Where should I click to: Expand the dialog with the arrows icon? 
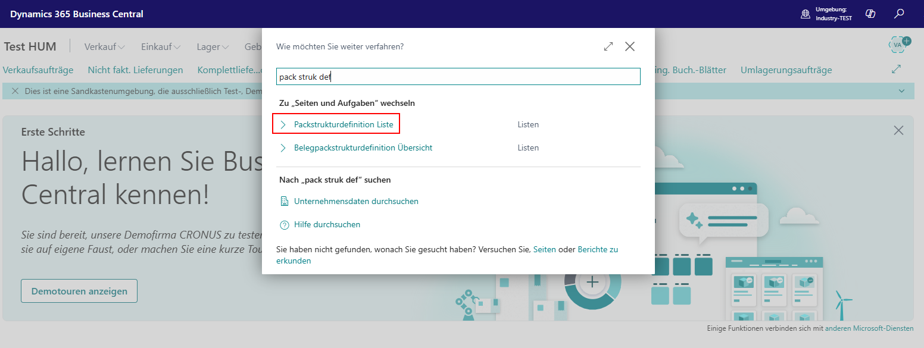[x=608, y=46]
